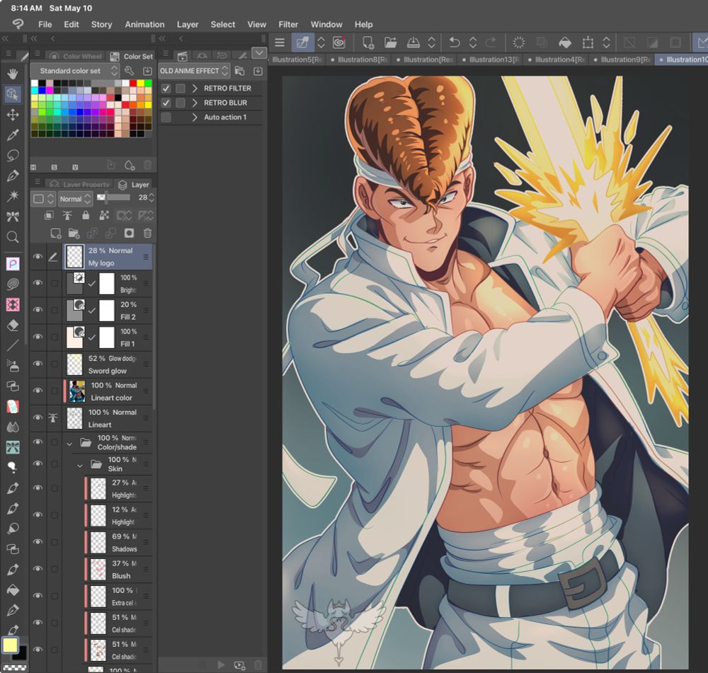Screen dimensions: 708x673
Task: Switch to the Layer Property tab
Action: (x=80, y=185)
